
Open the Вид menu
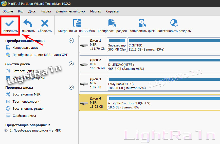tap(21, 11)
